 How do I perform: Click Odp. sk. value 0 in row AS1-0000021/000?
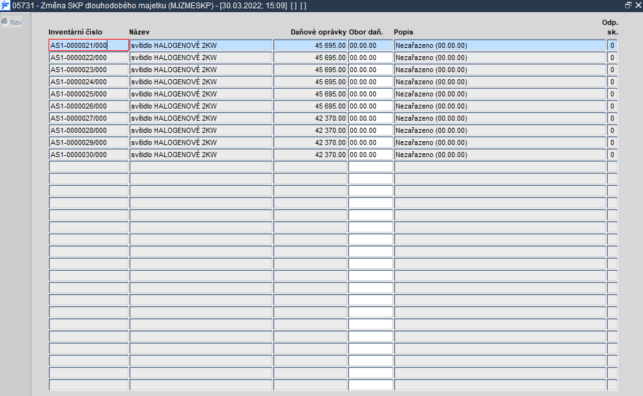click(x=612, y=45)
